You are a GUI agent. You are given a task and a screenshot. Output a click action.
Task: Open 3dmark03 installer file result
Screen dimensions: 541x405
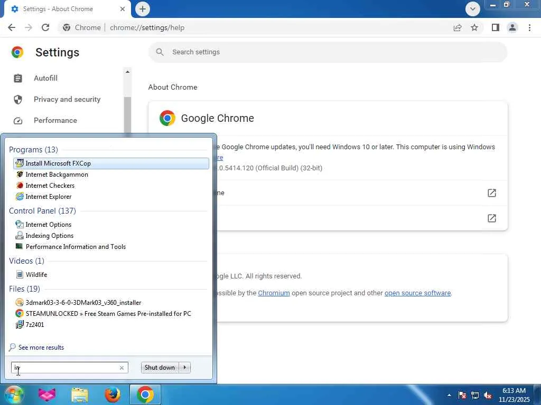[111, 302]
